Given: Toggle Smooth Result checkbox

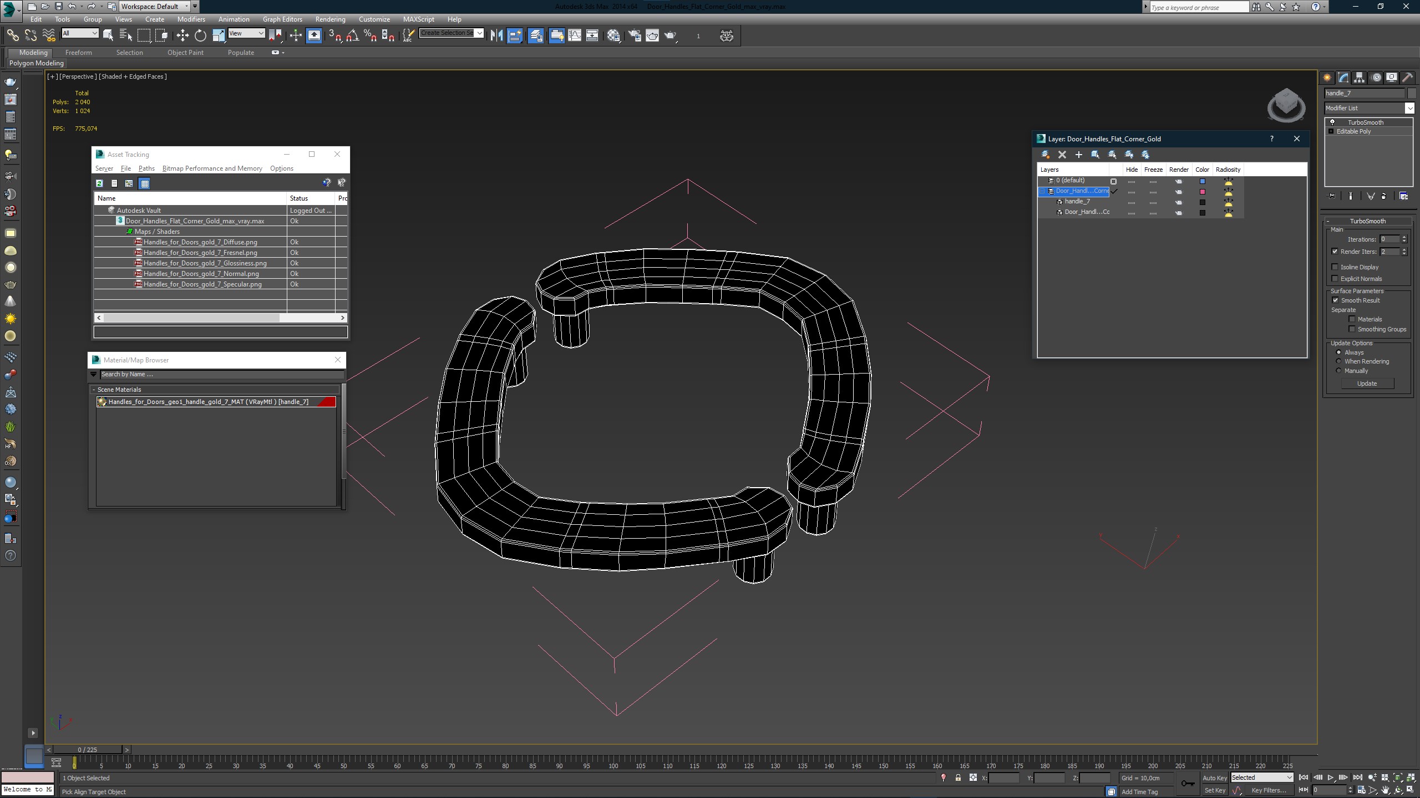Looking at the screenshot, I should click(1335, 300).
